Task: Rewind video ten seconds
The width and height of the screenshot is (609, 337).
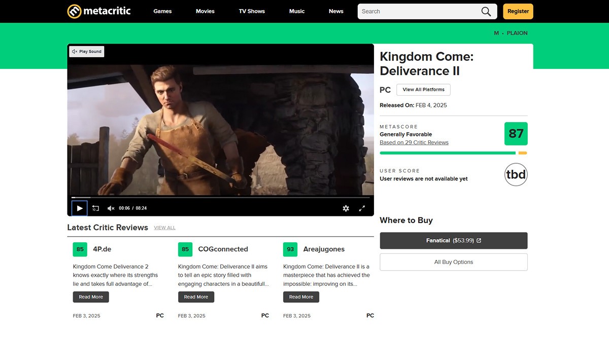Action: [x=95, y=208]
